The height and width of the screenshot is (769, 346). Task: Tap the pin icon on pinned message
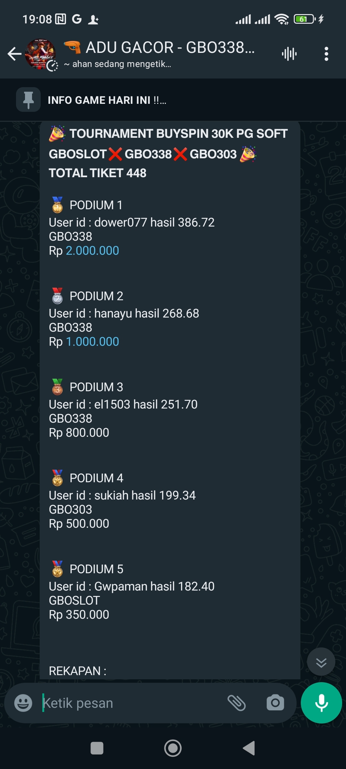coord(29,100)
